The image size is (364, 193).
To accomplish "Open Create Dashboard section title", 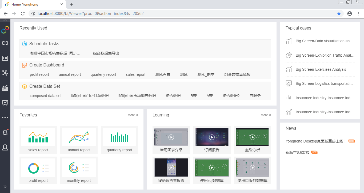I will tap(47, 65).
